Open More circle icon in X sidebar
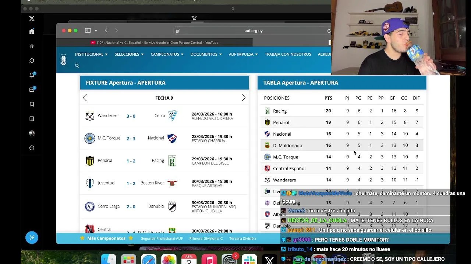The height and width of the screenshot is (264, 471). pyautogui.click(x=32, y=148)
